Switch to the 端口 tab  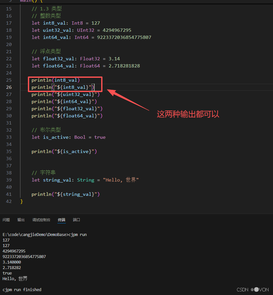77,220
